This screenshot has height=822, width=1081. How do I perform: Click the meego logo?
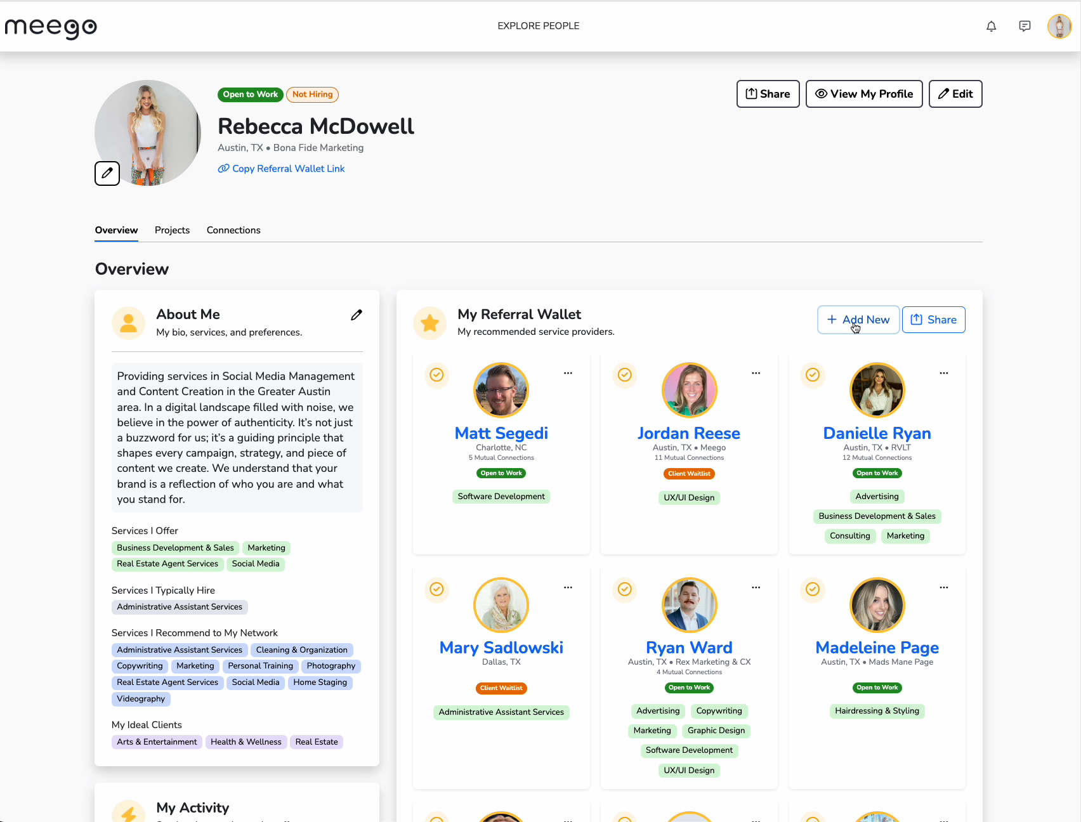[x=51, y=27]
